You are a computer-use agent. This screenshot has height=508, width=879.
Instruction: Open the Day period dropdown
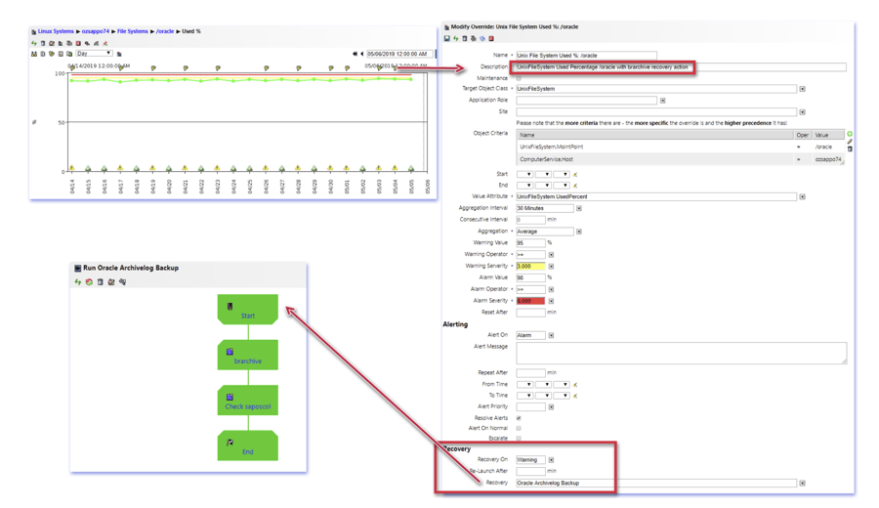click(95, 54)
